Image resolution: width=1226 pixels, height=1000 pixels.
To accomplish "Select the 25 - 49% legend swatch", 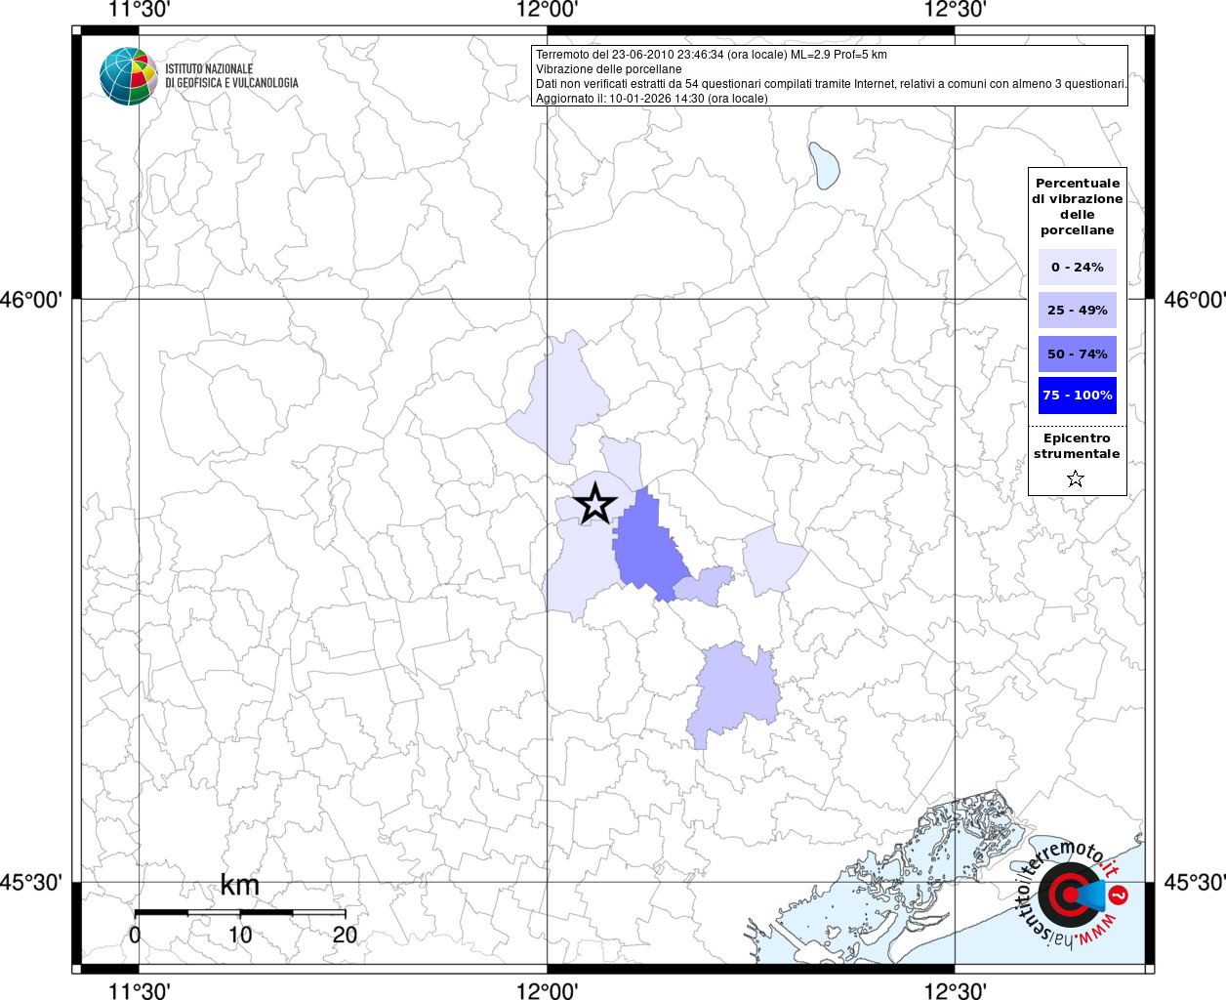I will pos(1077,311).
